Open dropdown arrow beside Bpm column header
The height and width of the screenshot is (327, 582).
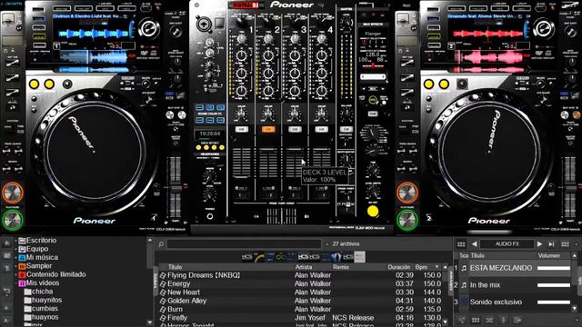(x=436, y=267)
